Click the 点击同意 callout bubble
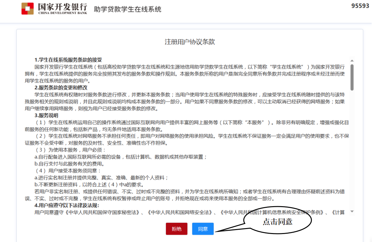The image size is (376, 242). coord(278,222)
